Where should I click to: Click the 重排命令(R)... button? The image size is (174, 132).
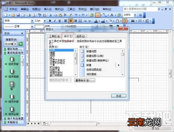[85, 80]
